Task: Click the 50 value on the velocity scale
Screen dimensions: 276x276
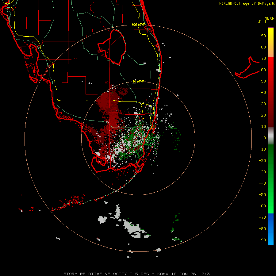Action: [263, 81]
